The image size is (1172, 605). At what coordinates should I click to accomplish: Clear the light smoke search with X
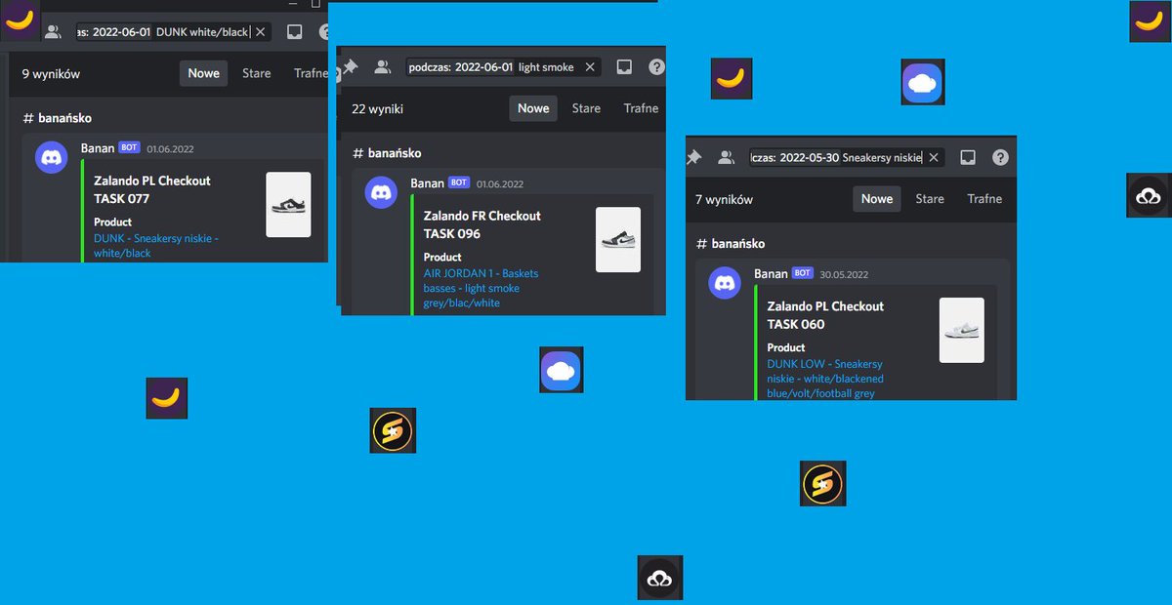coord(590,67)
